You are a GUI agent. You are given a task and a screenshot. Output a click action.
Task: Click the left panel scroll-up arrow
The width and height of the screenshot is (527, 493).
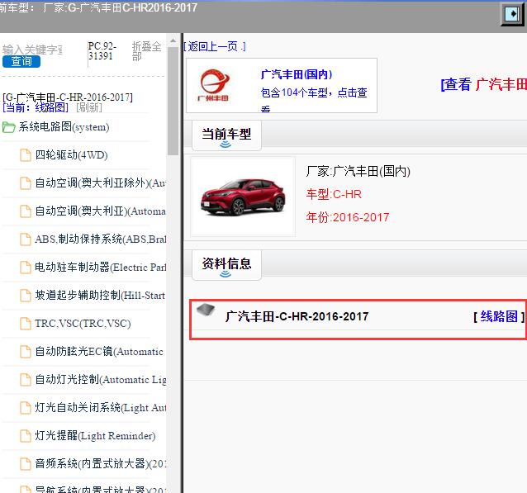173,40
